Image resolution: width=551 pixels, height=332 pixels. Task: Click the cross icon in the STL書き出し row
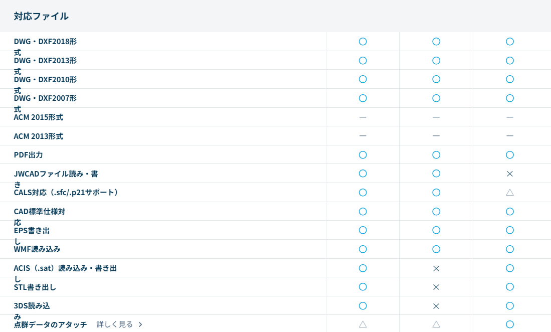[x=436, y=287]
